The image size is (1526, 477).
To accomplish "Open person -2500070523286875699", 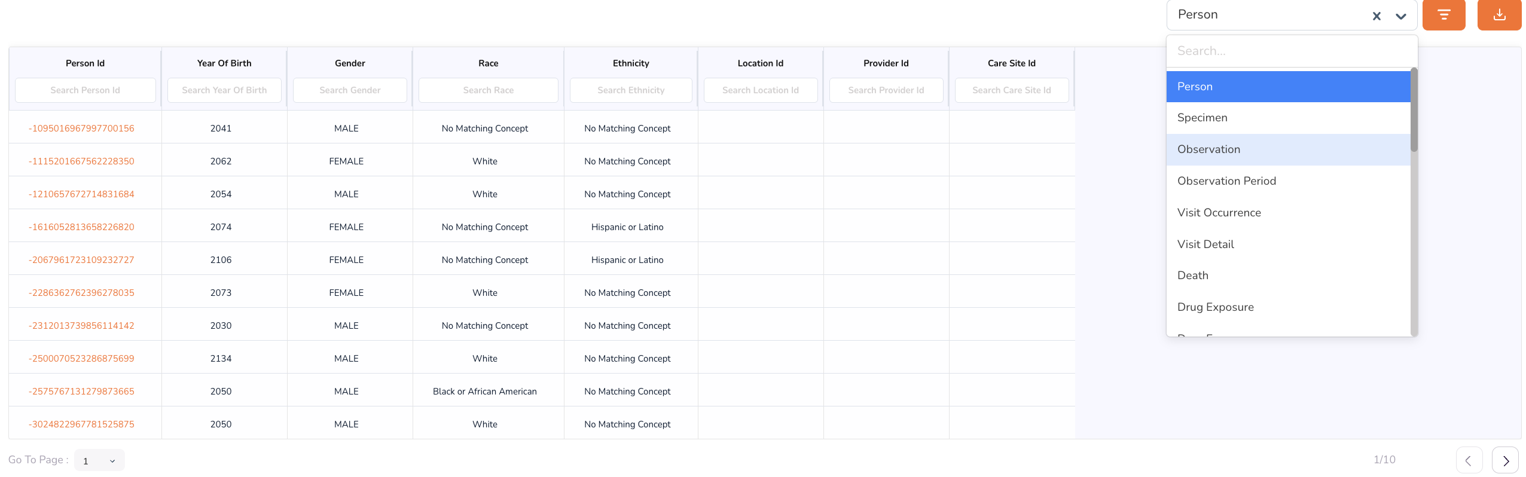I will (81, 359).
